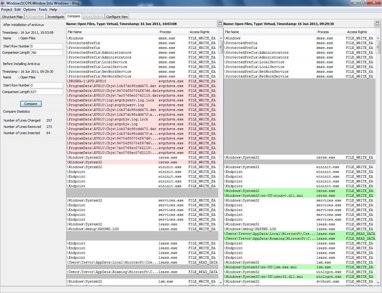Screen dimensions: 382x293
Task: Select the avgchjw.log.lock row
Action: (142, 119)
